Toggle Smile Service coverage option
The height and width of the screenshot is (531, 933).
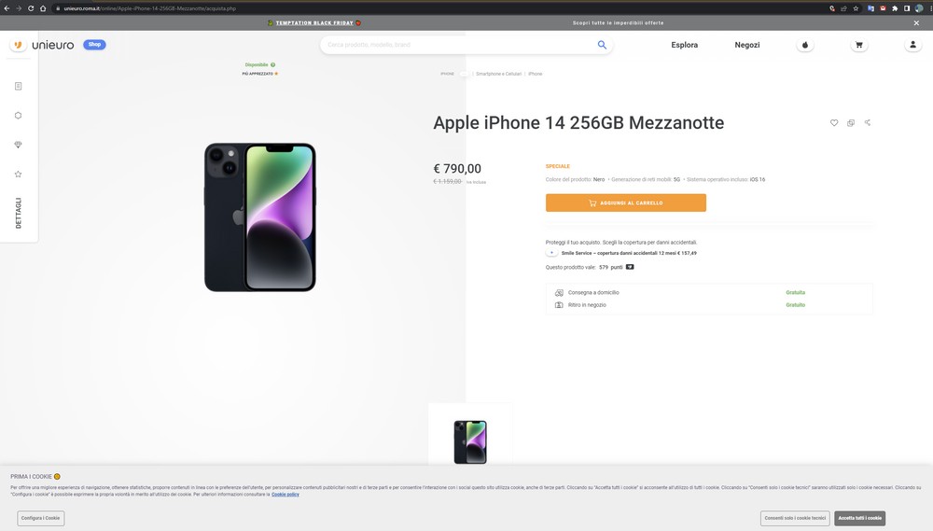551,253
